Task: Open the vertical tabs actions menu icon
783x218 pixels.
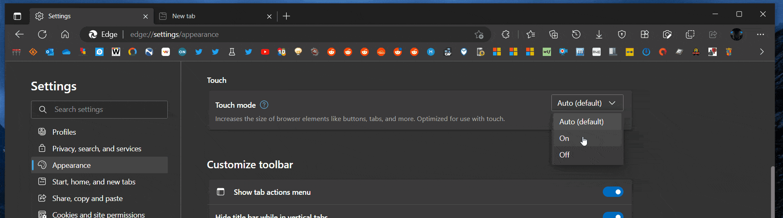Action: tap(17, 16)
